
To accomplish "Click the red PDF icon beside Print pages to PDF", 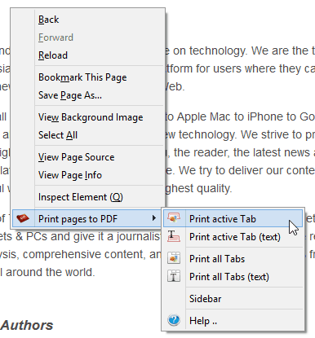I will pos(23,218).
